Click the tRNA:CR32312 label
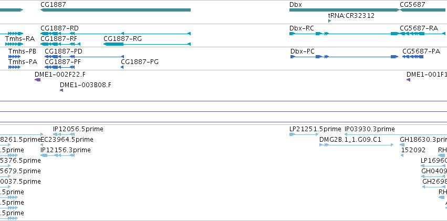Viewport: 447px width, 221px height. tap(351, 16)
